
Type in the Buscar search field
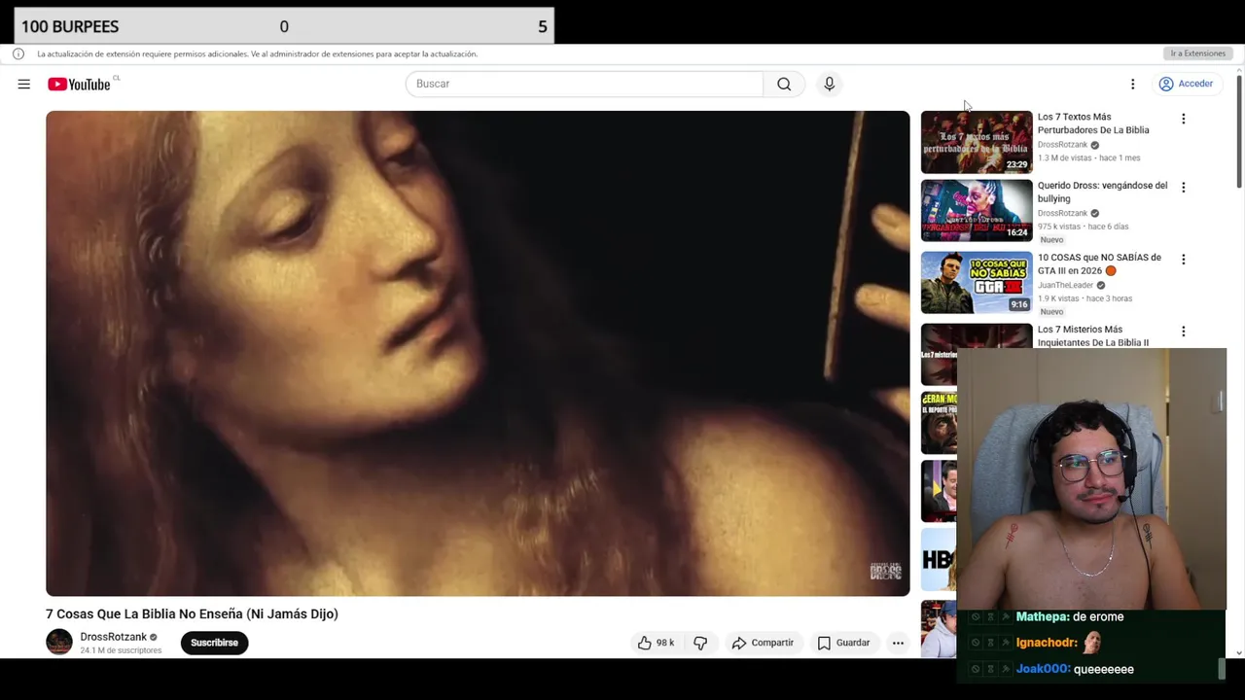585,84
